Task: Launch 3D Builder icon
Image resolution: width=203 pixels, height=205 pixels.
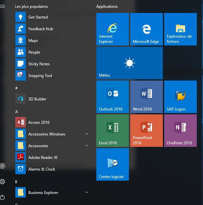Action: click(x=21, y=99)
